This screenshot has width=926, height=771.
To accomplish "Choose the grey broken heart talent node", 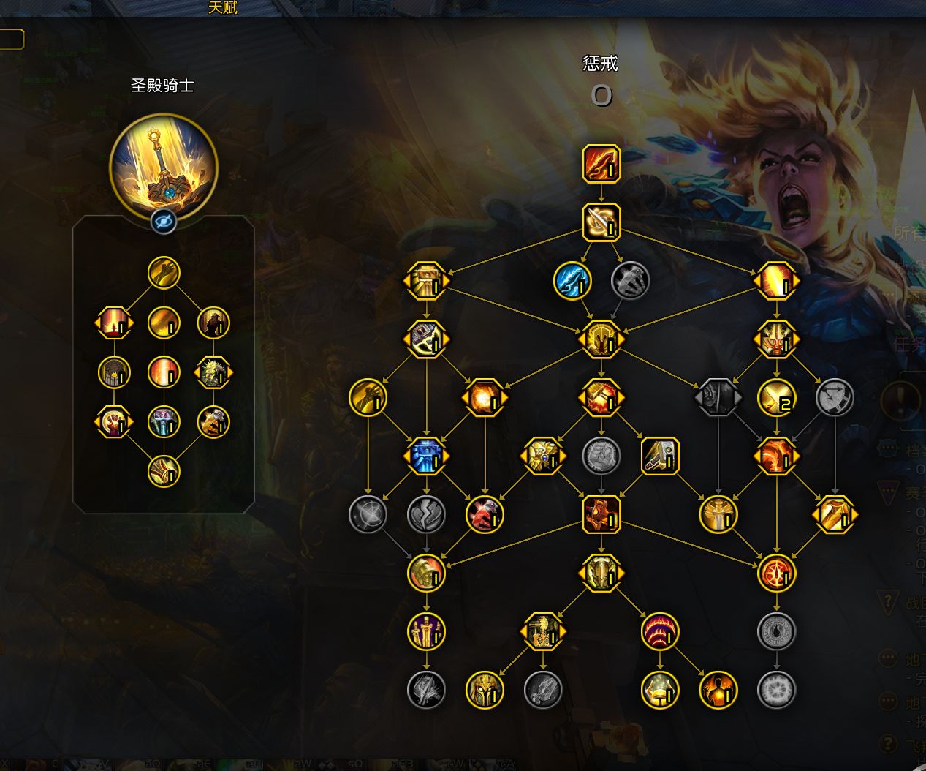I will tap(426, 514).
